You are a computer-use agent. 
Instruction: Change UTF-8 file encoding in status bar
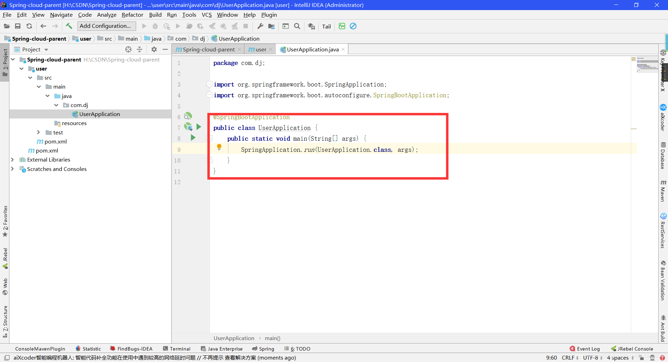tap(593, 357)
